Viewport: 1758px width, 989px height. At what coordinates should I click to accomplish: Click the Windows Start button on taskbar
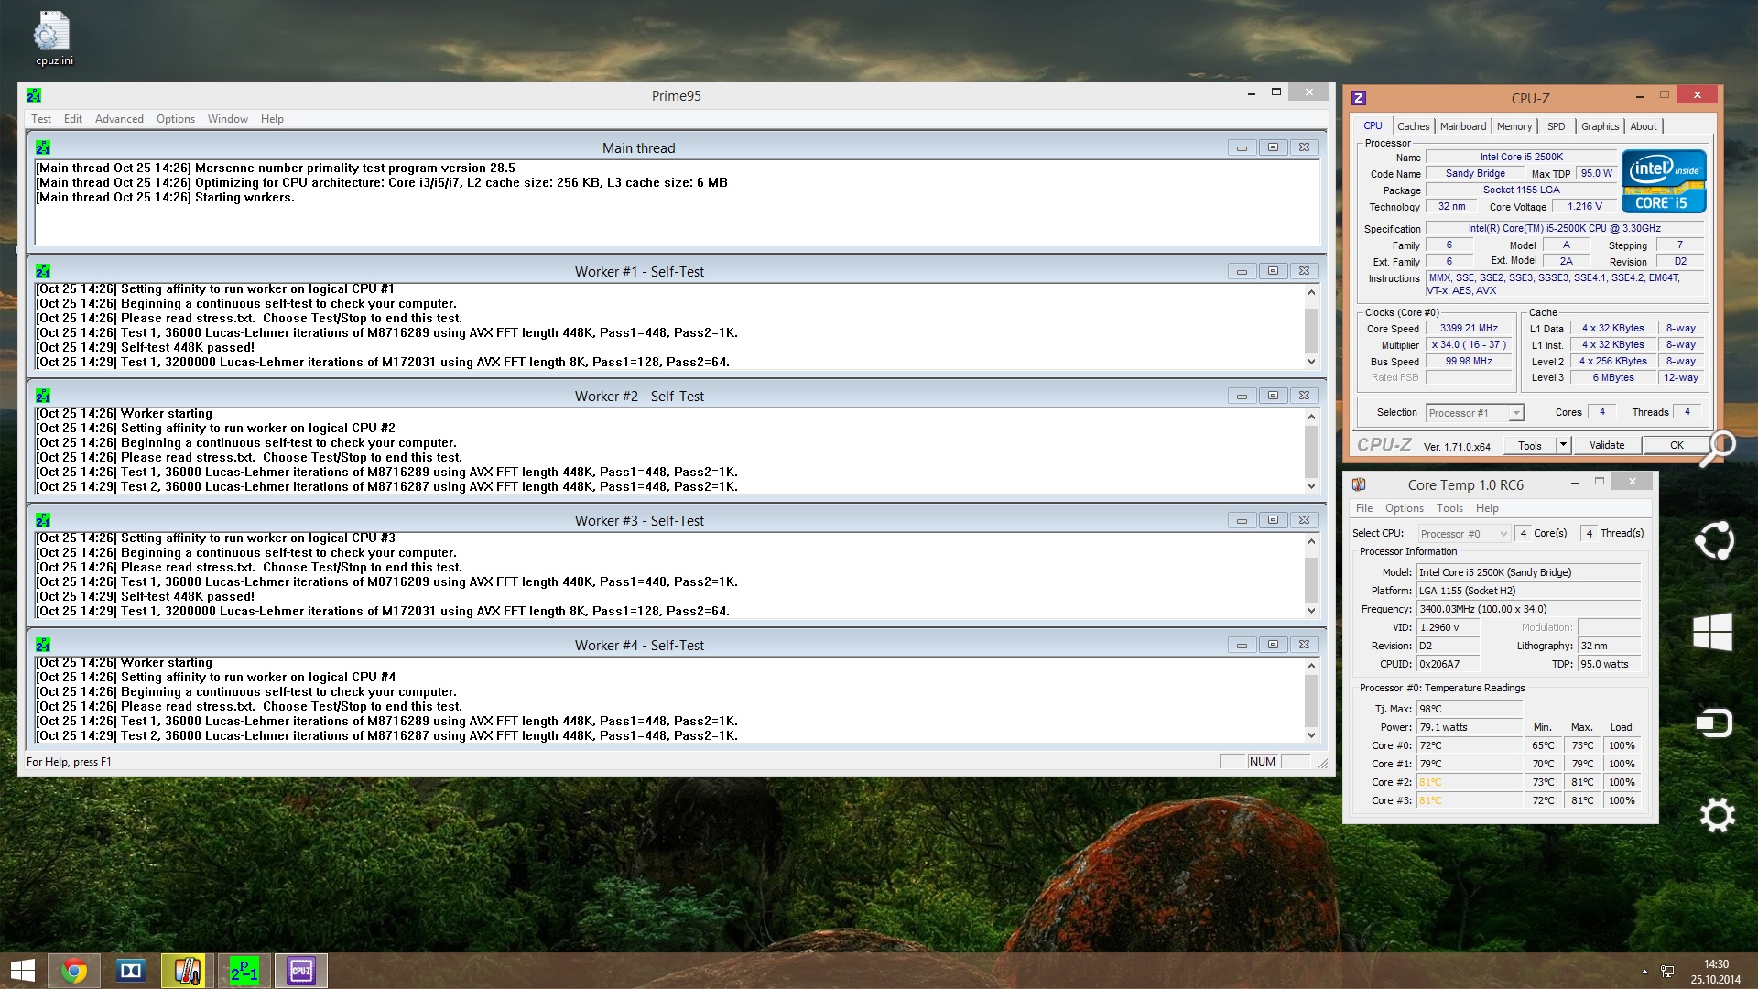click(x=23, y=971)
